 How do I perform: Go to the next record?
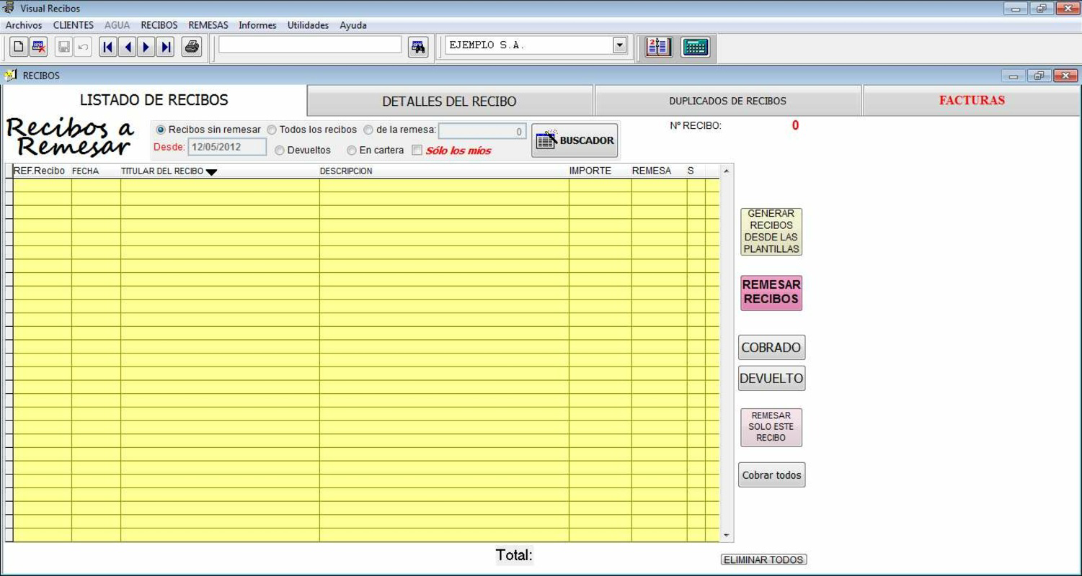146,48
